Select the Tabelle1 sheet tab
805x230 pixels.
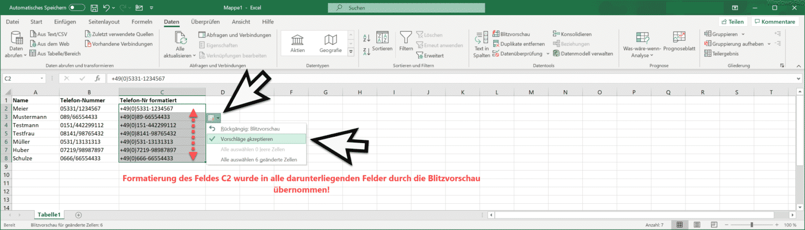[x=49, y=215]
